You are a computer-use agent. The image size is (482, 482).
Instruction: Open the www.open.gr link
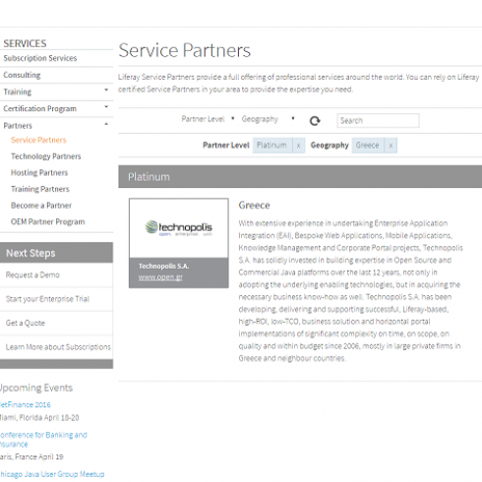[160, 277]
